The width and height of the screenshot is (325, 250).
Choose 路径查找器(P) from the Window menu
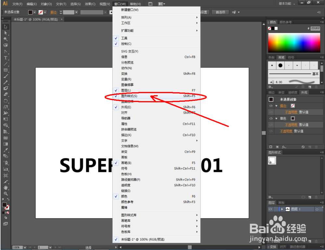[157, 179]
